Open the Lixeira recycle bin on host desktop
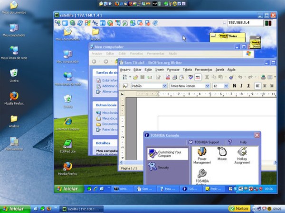This screenshot has width=285, height=213. (14, 74)
